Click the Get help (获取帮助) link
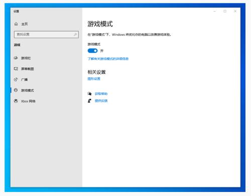Viewport: 251px width, 196px height. [101, 93]
